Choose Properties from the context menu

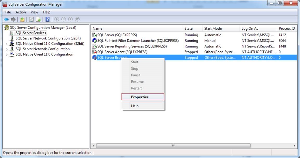(143, 97)
